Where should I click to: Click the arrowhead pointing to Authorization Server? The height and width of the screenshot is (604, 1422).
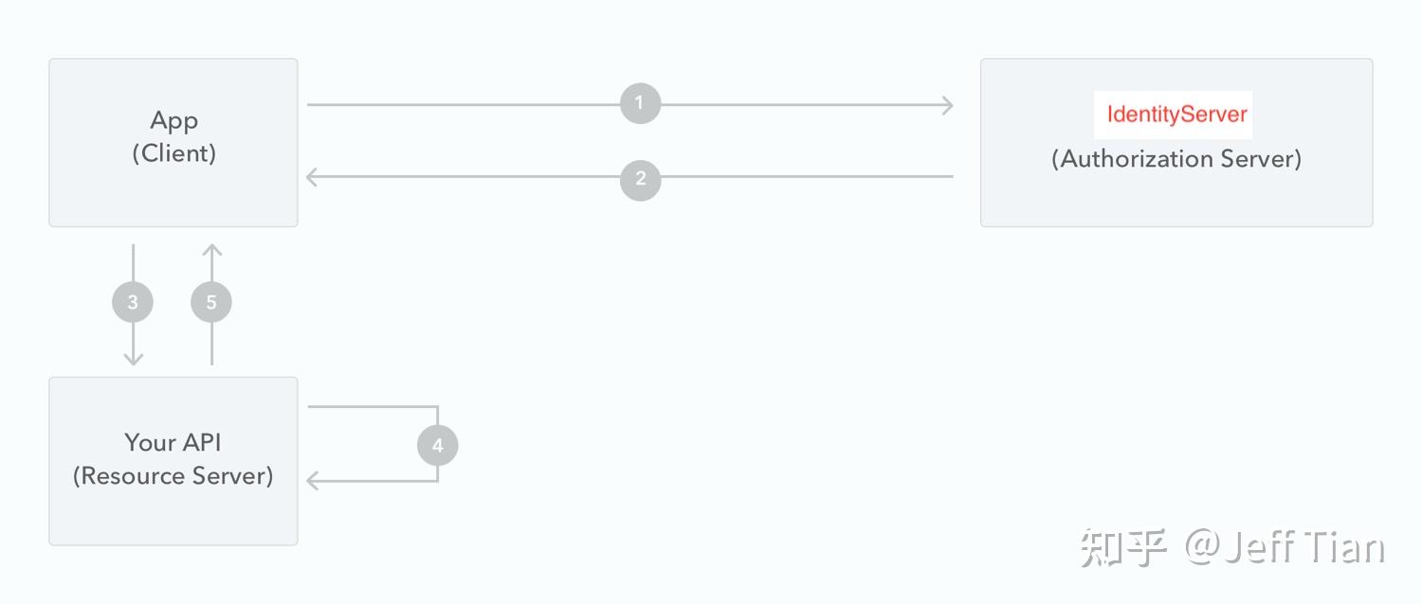(946, 105)
